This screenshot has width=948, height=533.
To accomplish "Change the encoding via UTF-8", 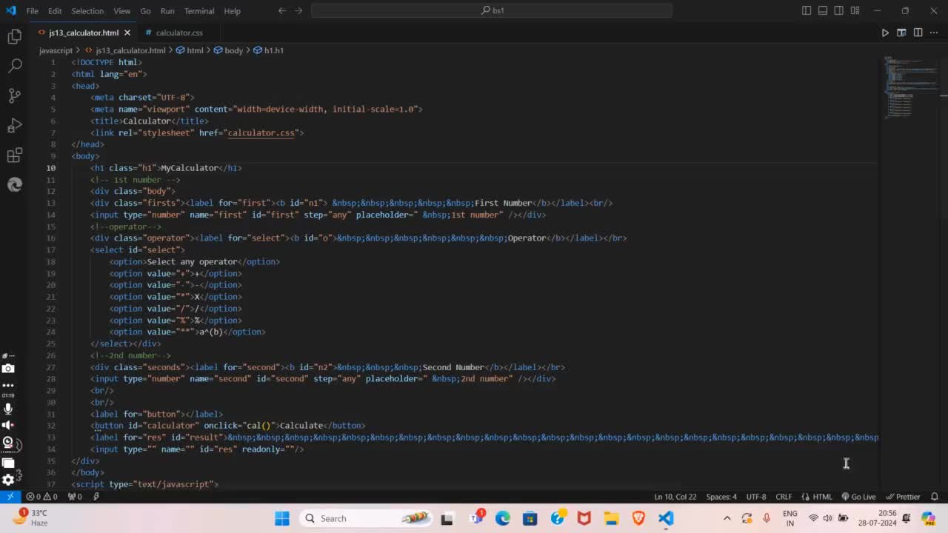I will [x=756, y=497].
